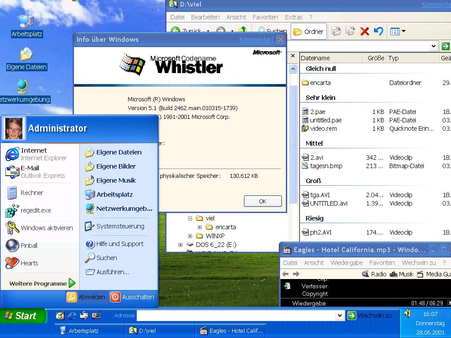Click the taskbar clock showing 16:07

[430, 314]
